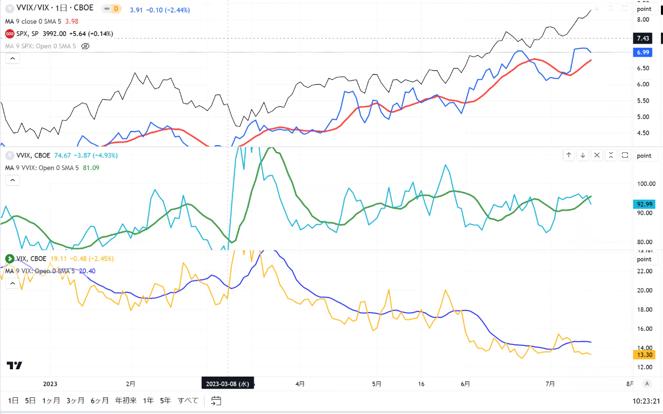Select the MA 9 VVIX: Open indicator legend
This screenshot has height=414, width=663.
click(x=43, y=167)
